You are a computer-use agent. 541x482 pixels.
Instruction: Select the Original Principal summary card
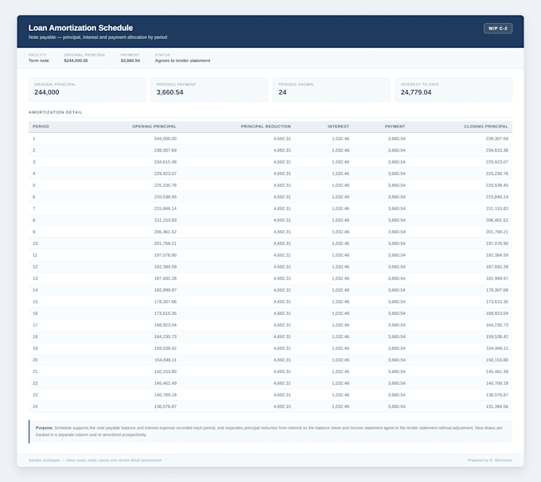(88, 89)
